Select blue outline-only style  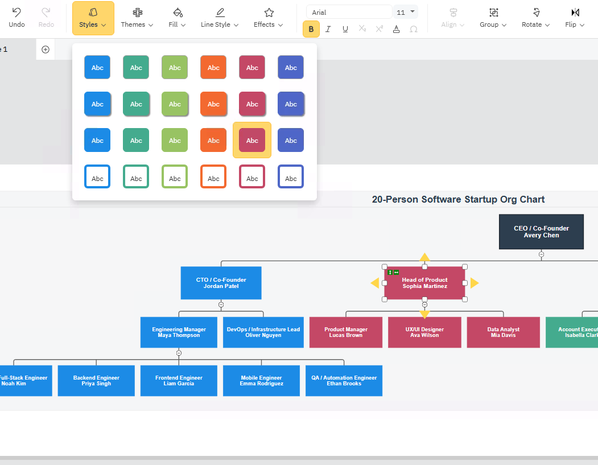coord(97,176)
